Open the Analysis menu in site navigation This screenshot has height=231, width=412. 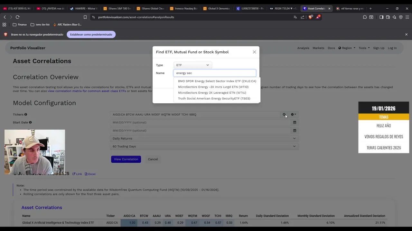coord(303,48)
